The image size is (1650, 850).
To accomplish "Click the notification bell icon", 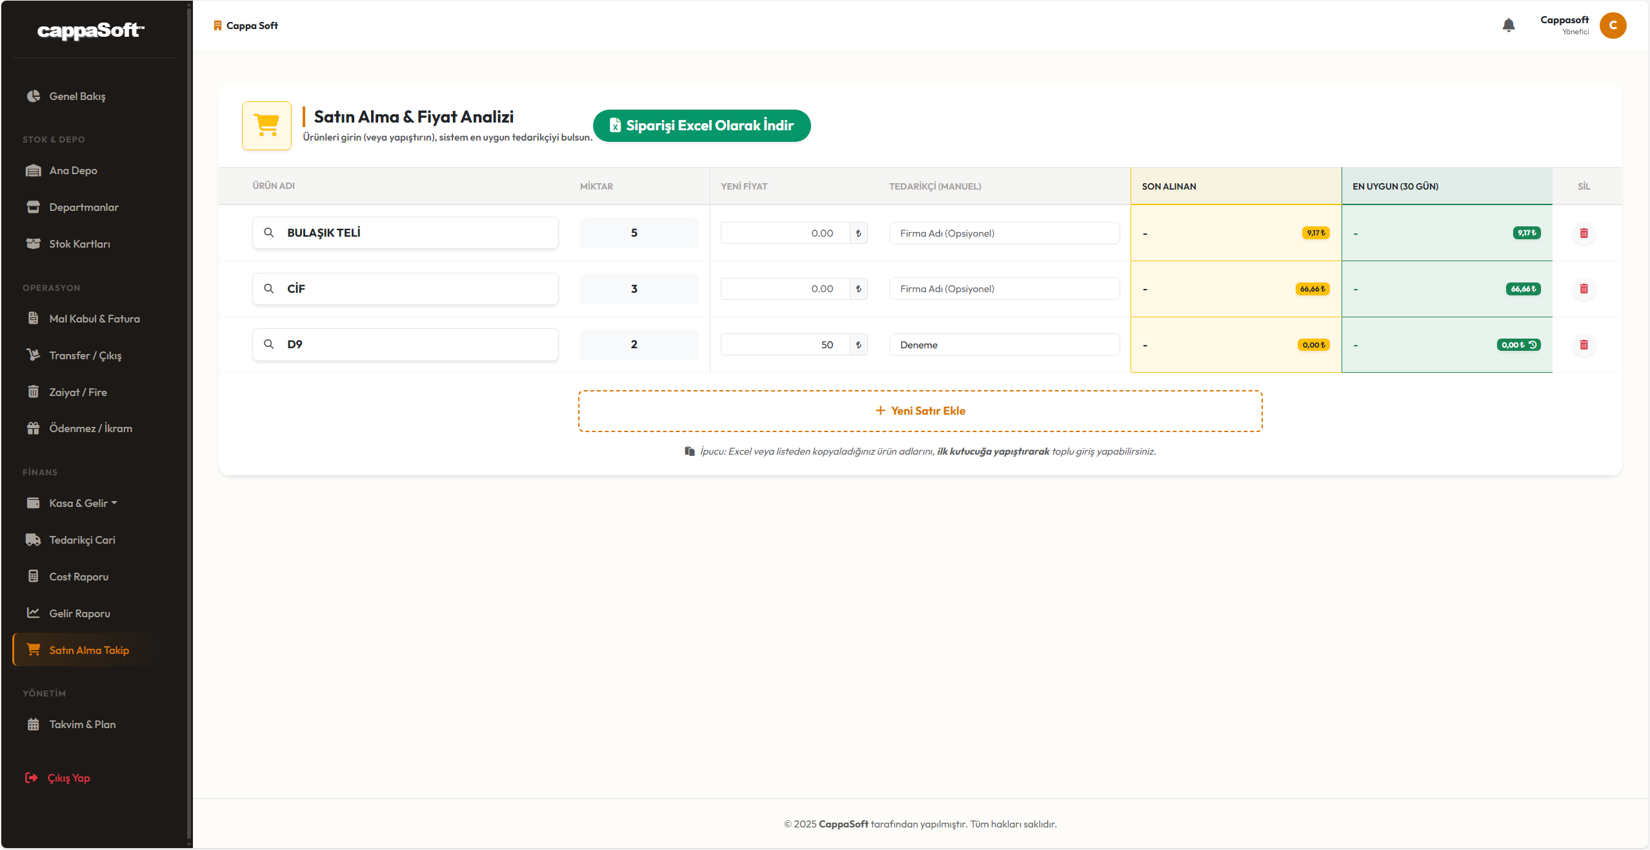I will tap(1508, 25).
